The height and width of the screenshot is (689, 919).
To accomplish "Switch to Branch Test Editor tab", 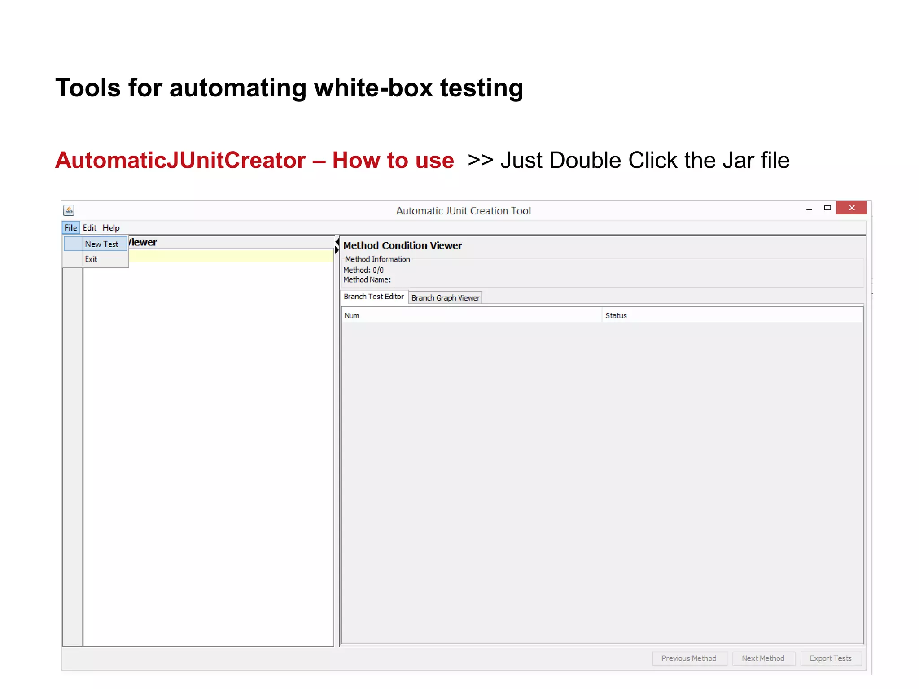I will point(374,297).
